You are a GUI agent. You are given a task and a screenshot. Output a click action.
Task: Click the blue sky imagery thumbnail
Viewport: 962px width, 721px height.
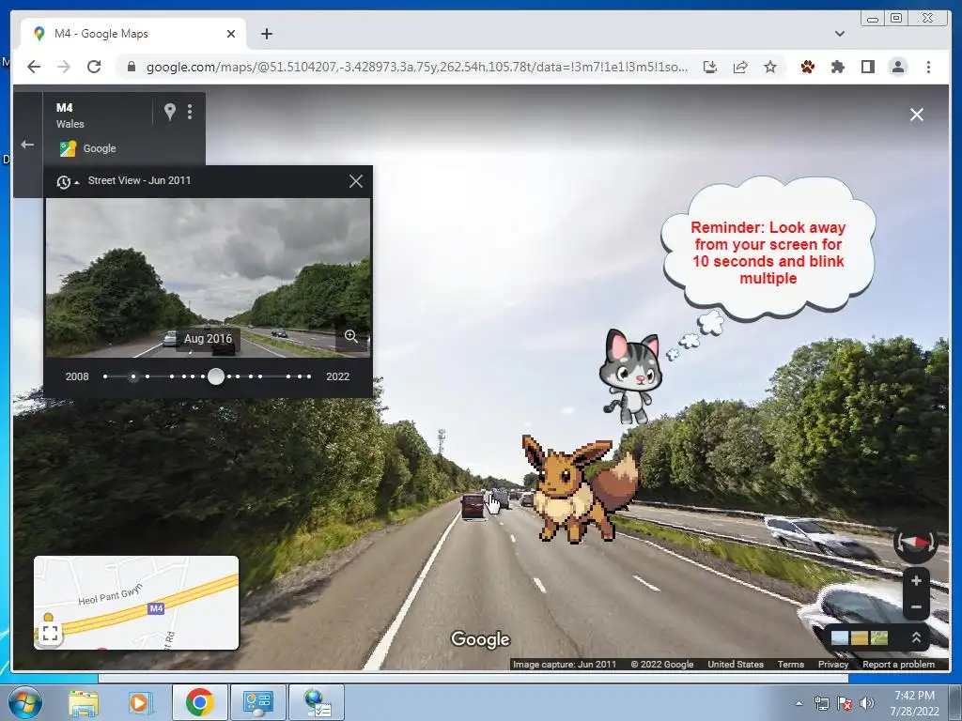pyautogui.click(x=840, y=638)
